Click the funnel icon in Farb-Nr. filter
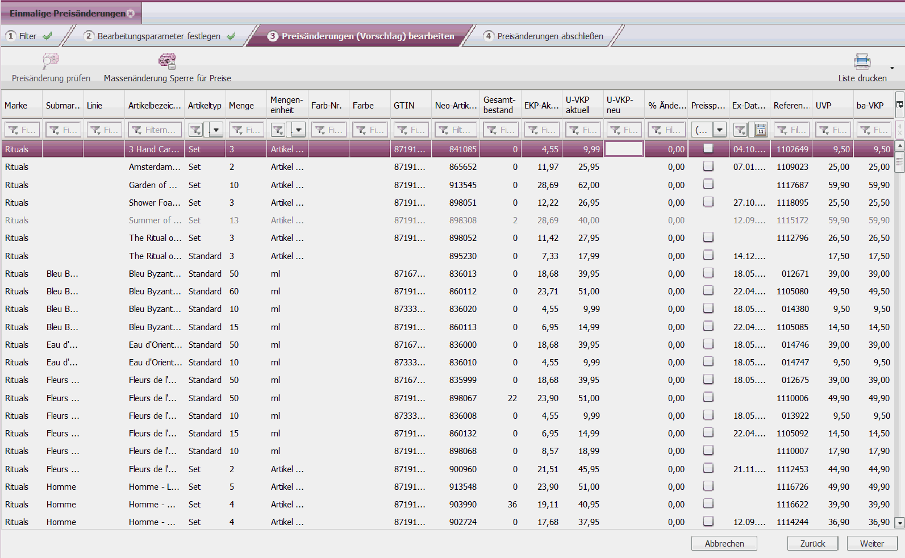905x558 pixels. [319, 130]
